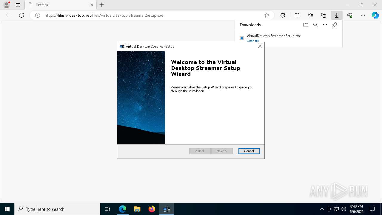Open the Edge profile icon
The height and width of the screenshot is (215, 382).
pos(6,5)
